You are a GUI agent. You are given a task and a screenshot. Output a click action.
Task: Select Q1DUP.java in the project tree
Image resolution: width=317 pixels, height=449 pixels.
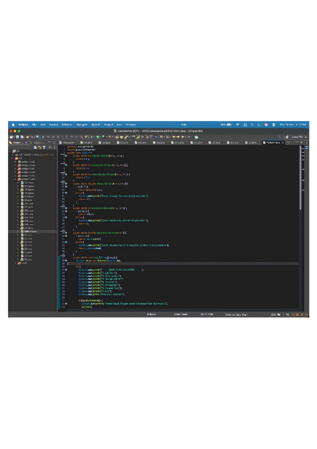30,232
